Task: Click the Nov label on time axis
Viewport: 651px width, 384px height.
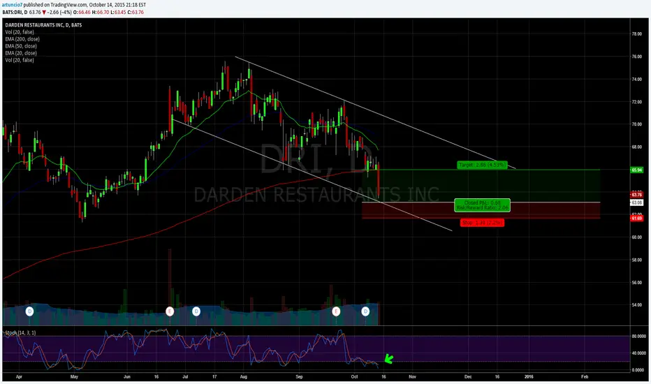Action: (x=412, y=377)
